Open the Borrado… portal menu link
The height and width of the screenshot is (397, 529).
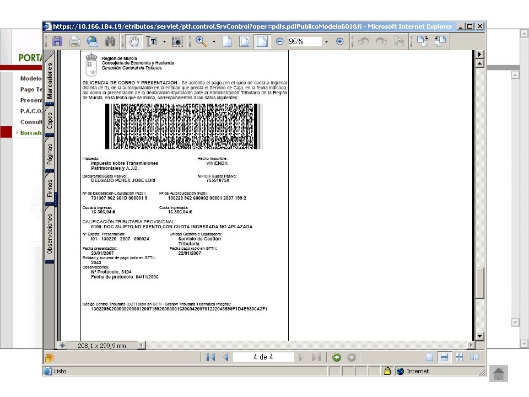tap(31, 133)
